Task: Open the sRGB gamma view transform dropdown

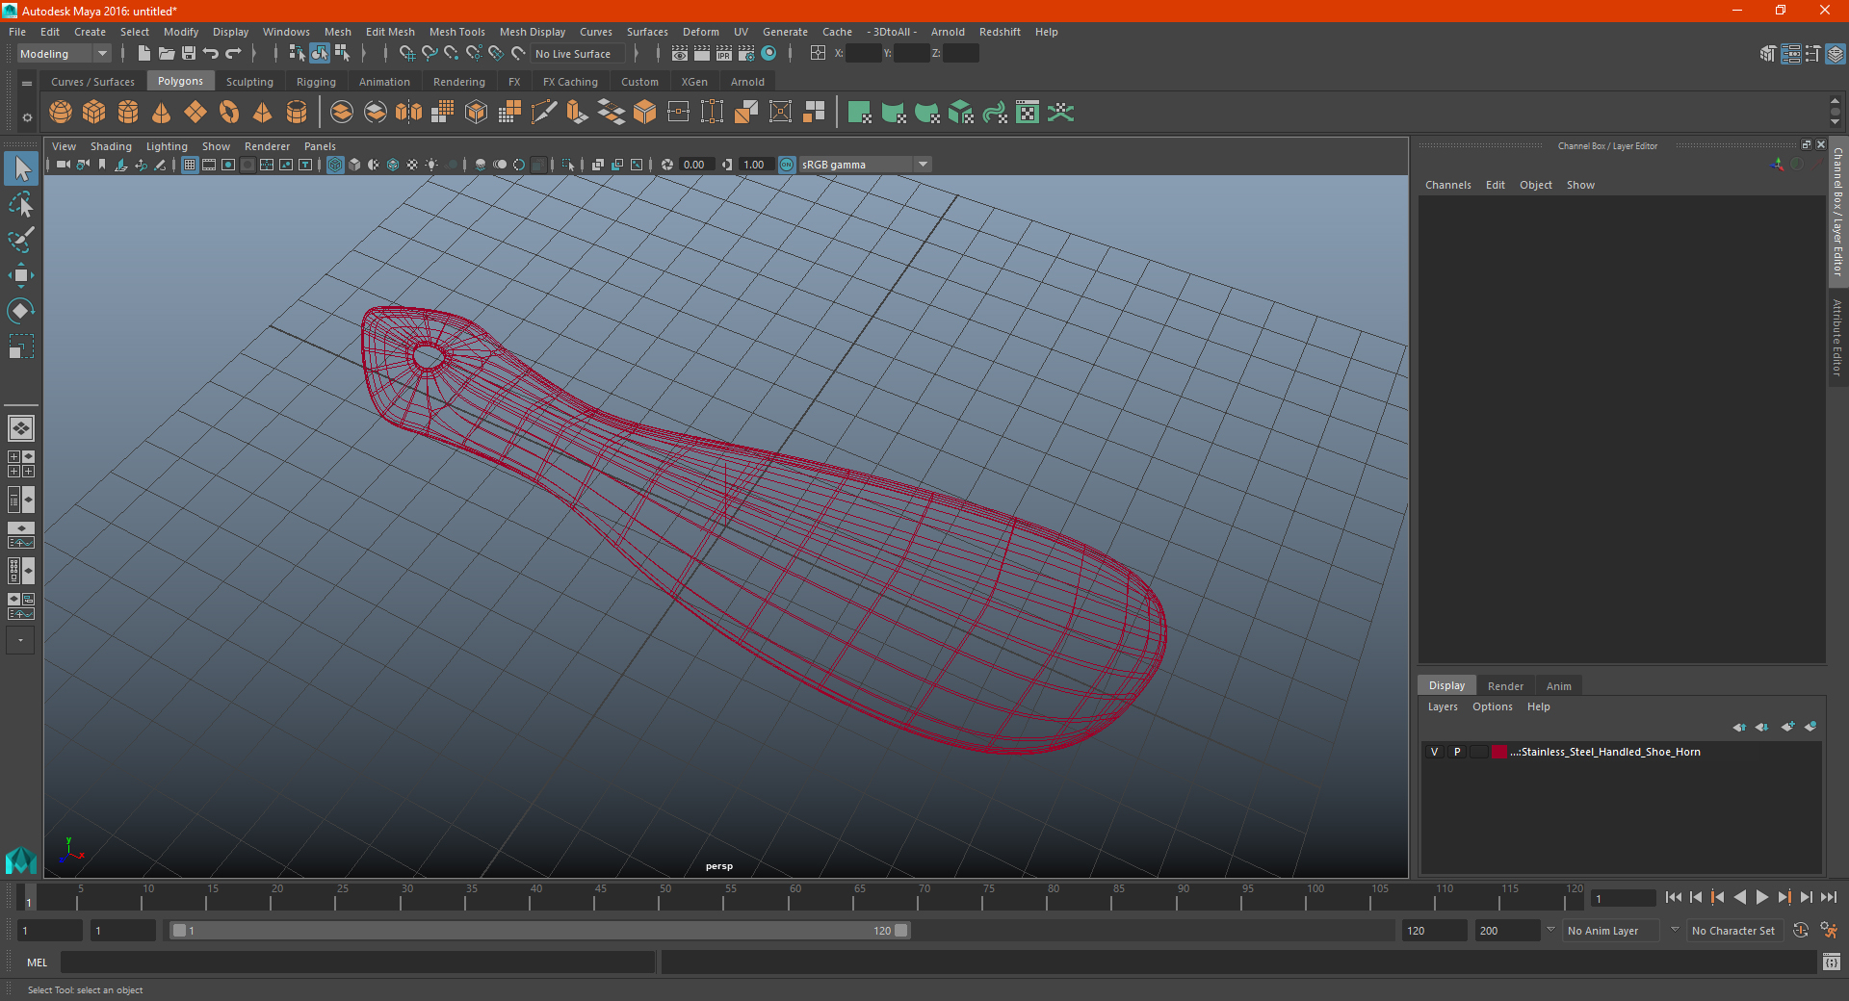Action: click(x=865, y=165)
